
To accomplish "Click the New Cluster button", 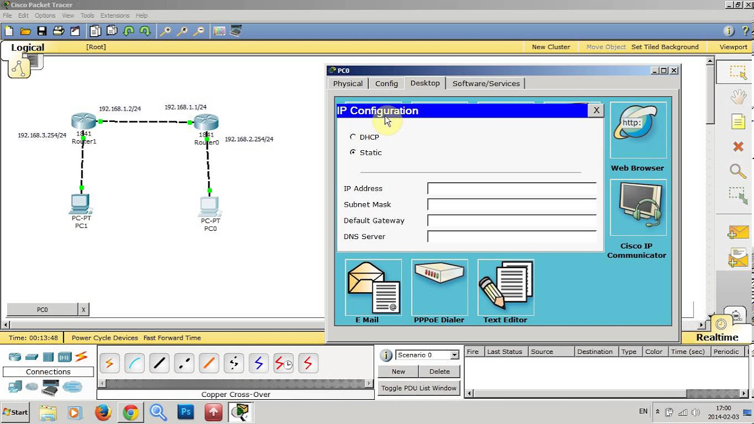I will tap(551, 47).
